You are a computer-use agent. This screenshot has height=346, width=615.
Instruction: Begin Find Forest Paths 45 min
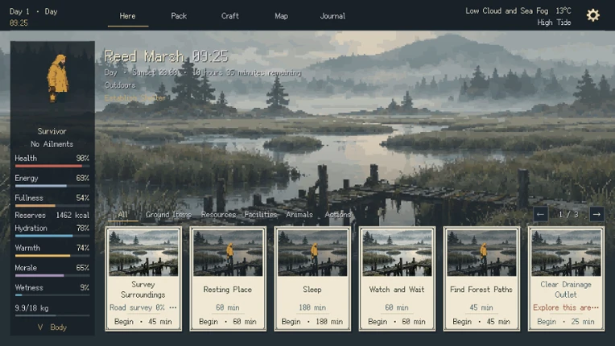(x=481, y=322)
